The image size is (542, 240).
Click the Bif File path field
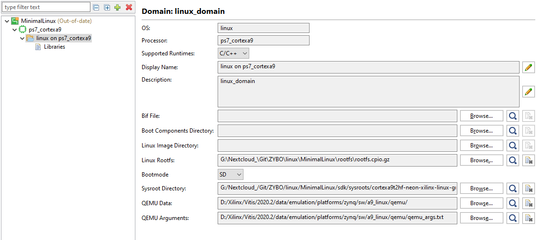[337, 116]
